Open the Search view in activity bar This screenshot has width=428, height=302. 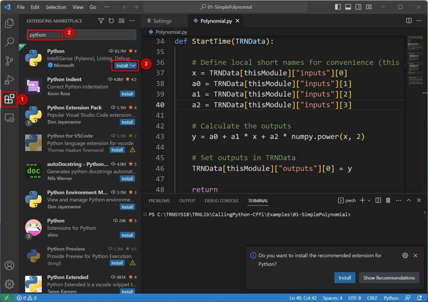click(9, 42)
